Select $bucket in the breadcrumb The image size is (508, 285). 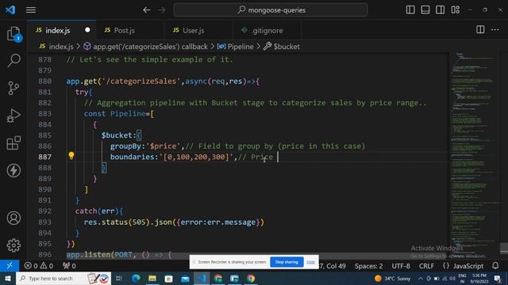(x=282, y=47)
